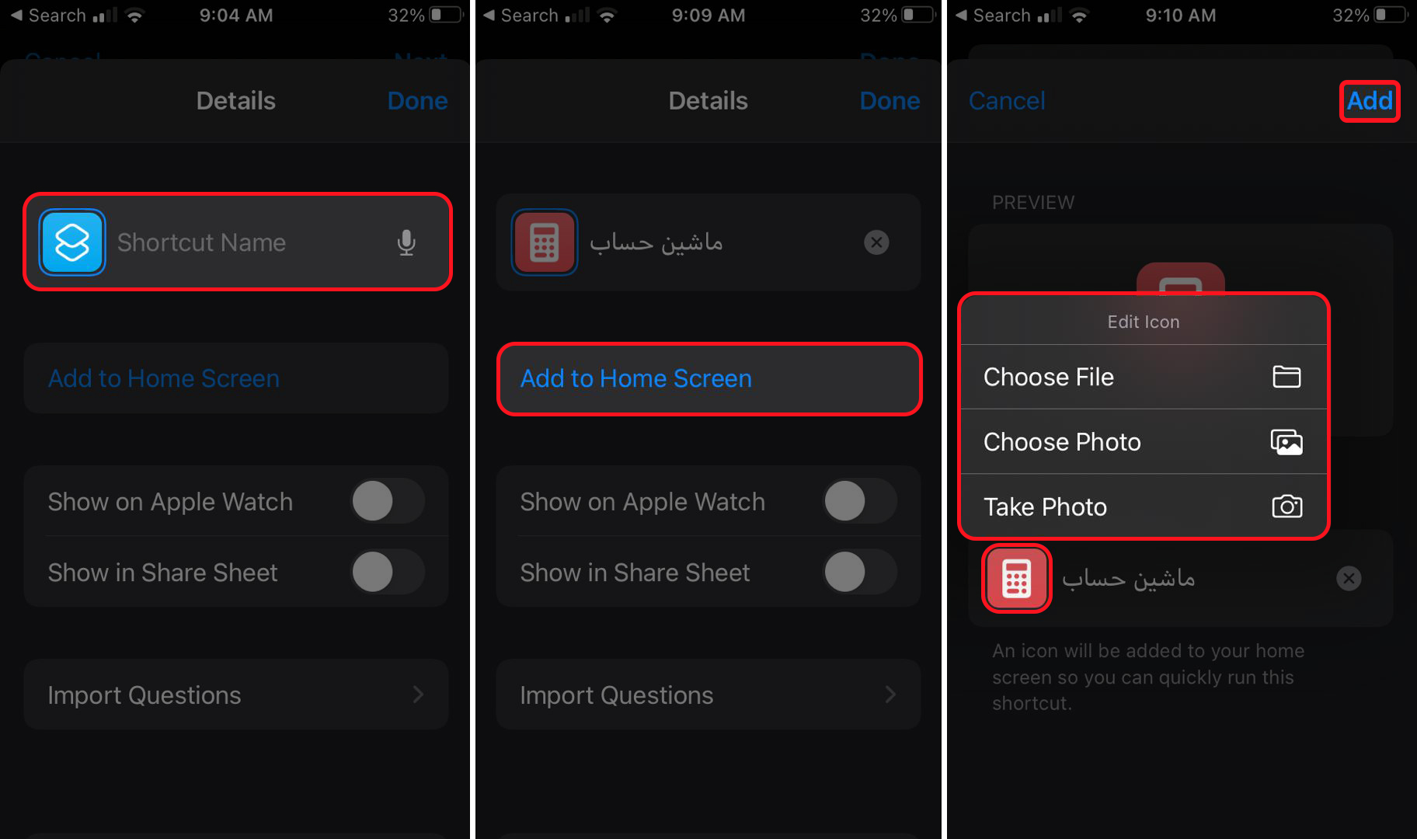Tap the red calculator icon under preview
This screenshot has height=839, width=1417.
pos(1017,579)
